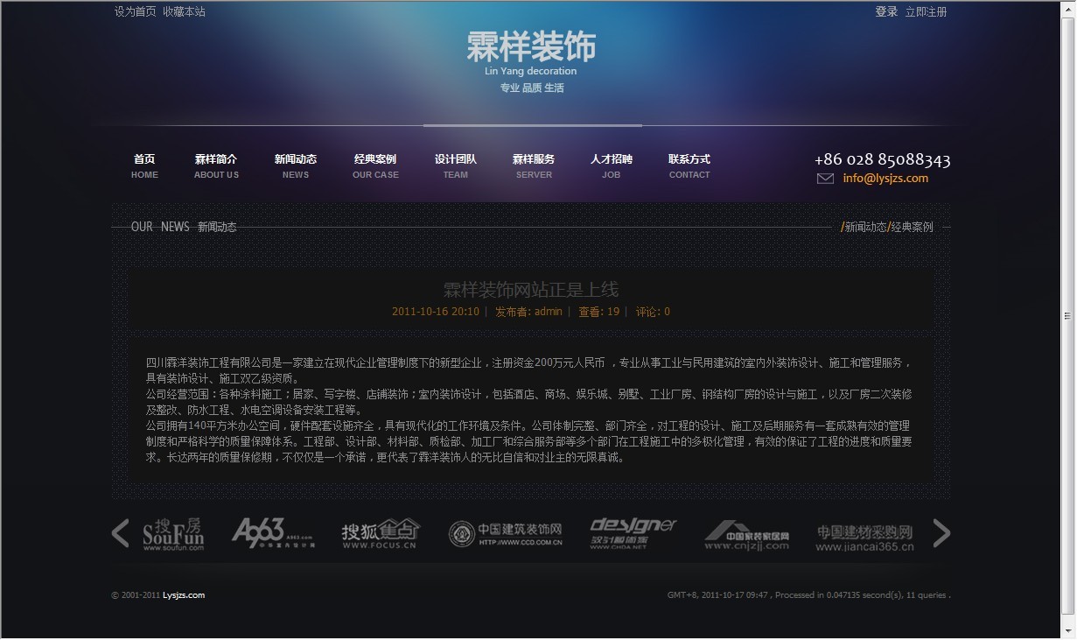Screen dimensions: 1077x640
Task: Click 登录 login link
Action: (x=886, y=11)
